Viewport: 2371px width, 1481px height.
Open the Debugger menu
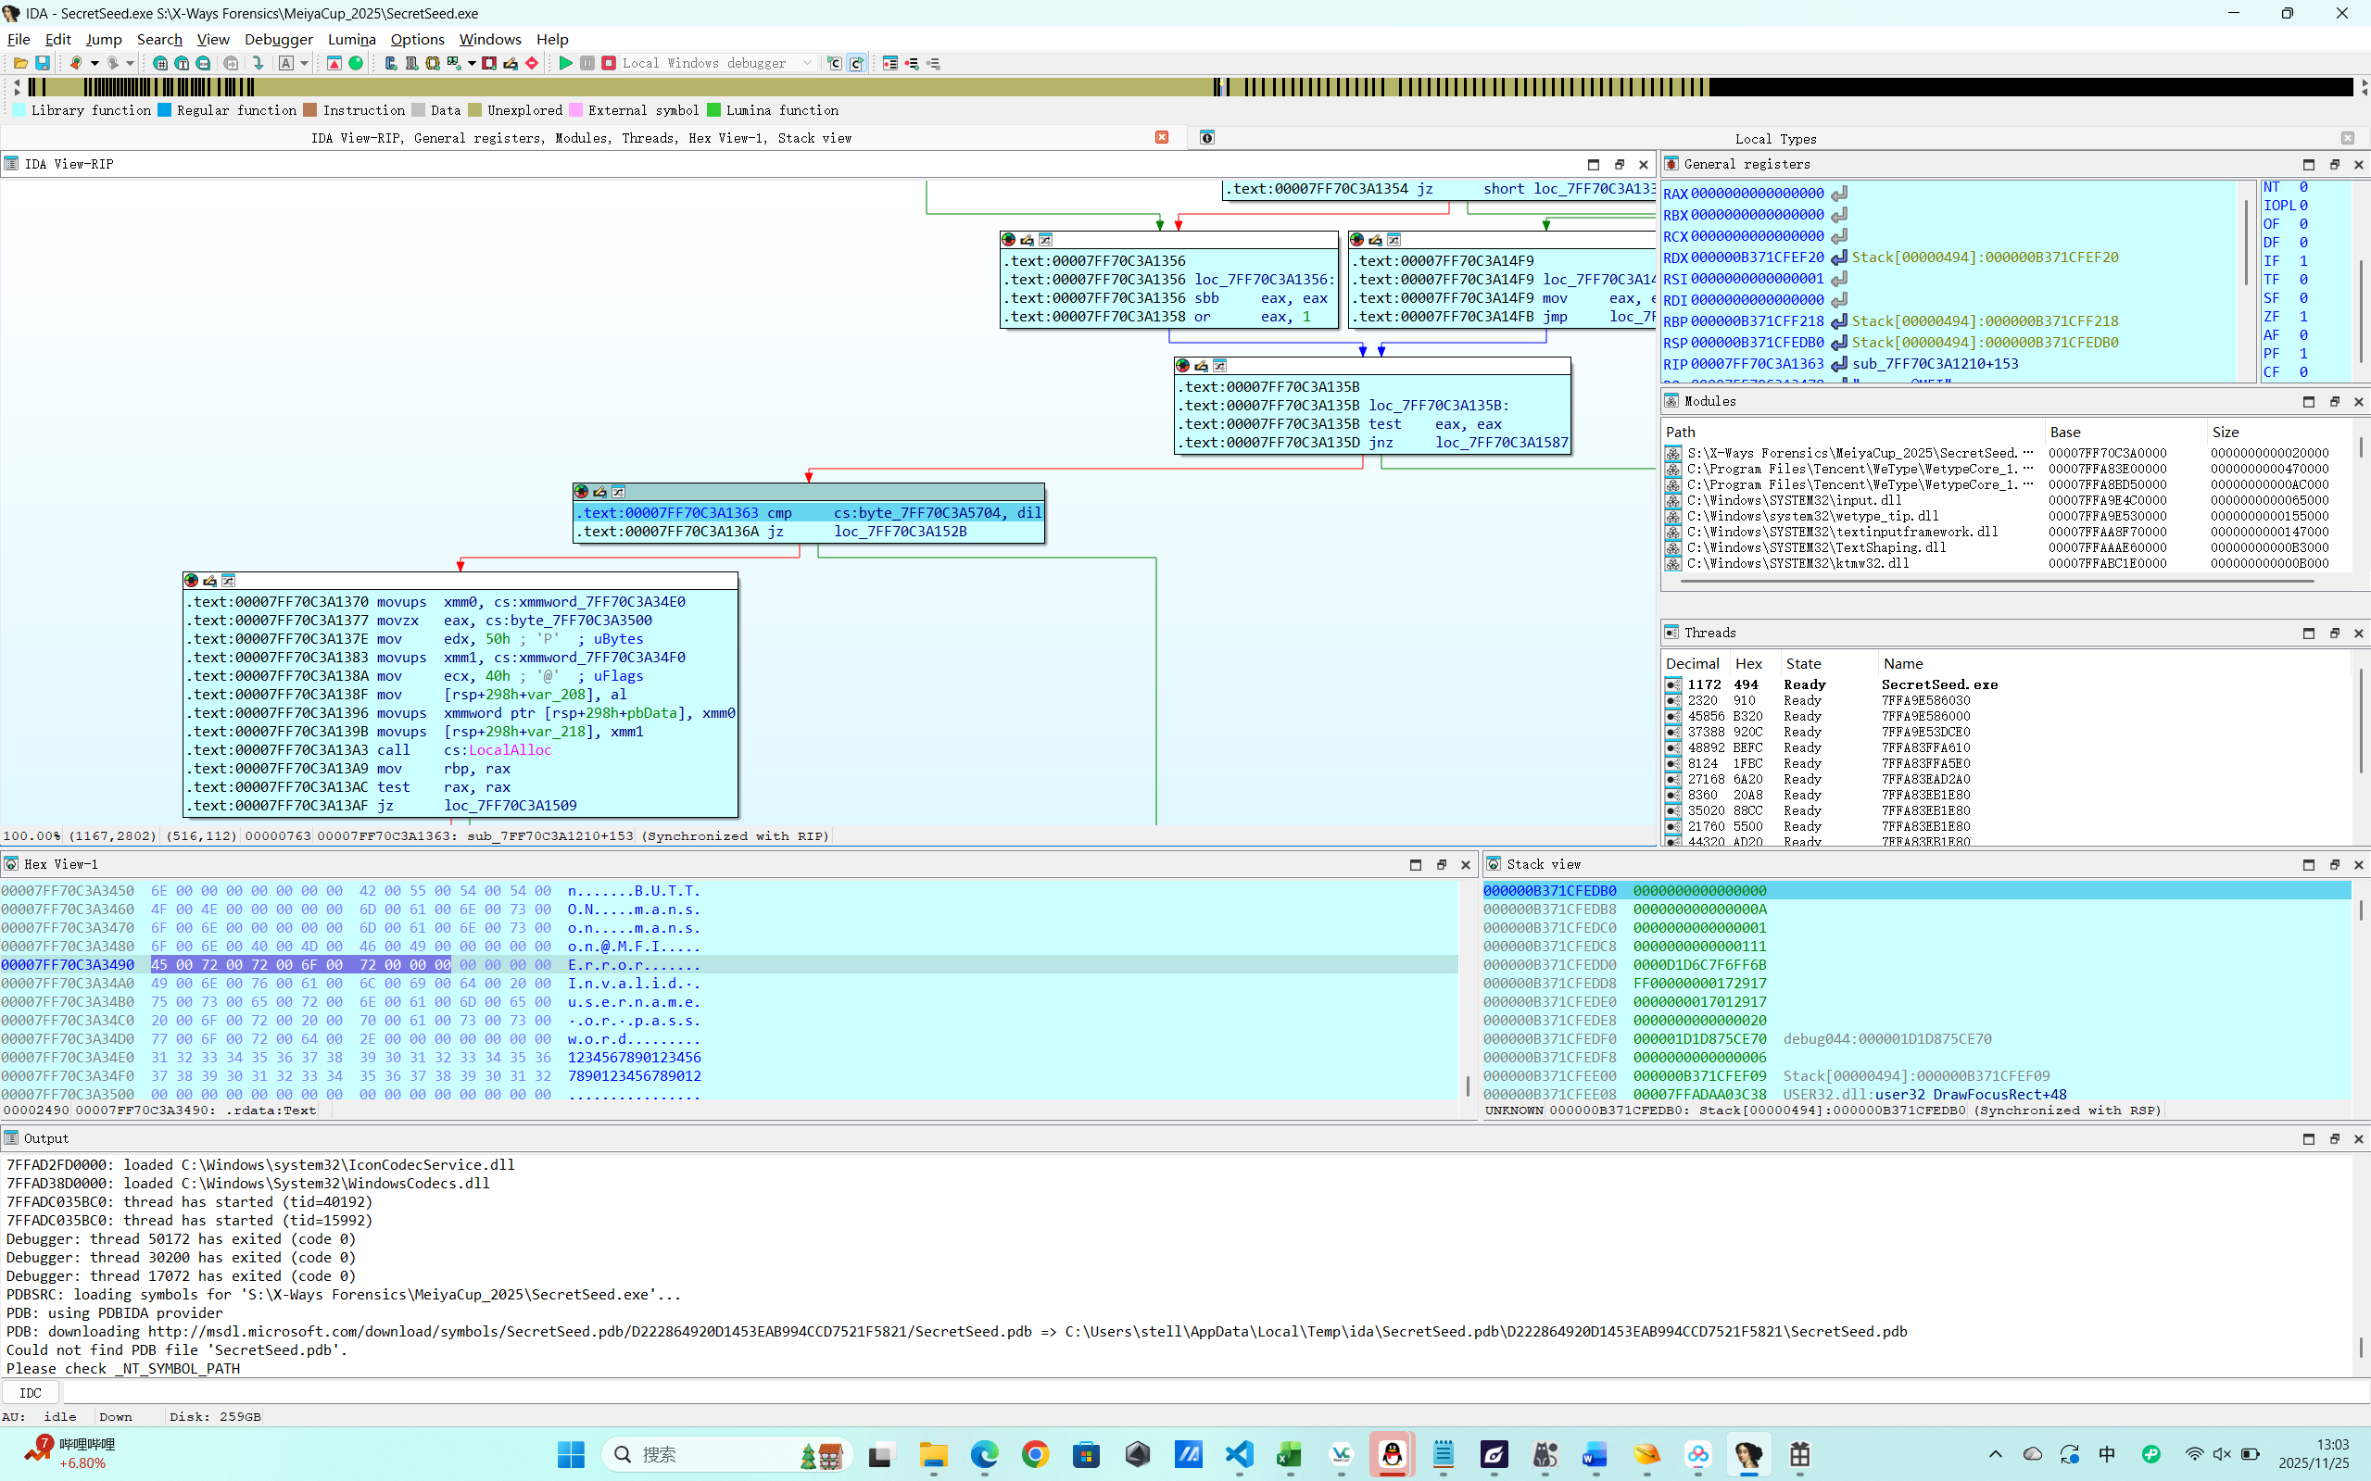tap(278, 39)
